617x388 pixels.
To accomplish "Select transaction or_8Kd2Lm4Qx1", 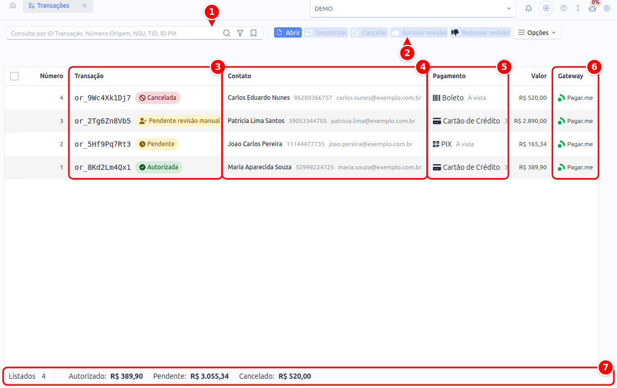I will tap(102, 167).
